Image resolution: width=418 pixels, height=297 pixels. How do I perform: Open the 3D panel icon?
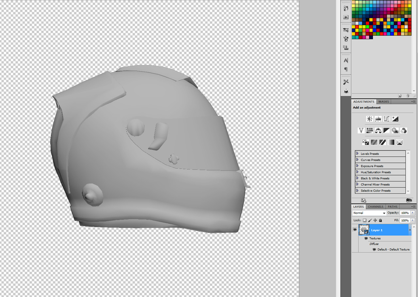(x=346, y=91)
